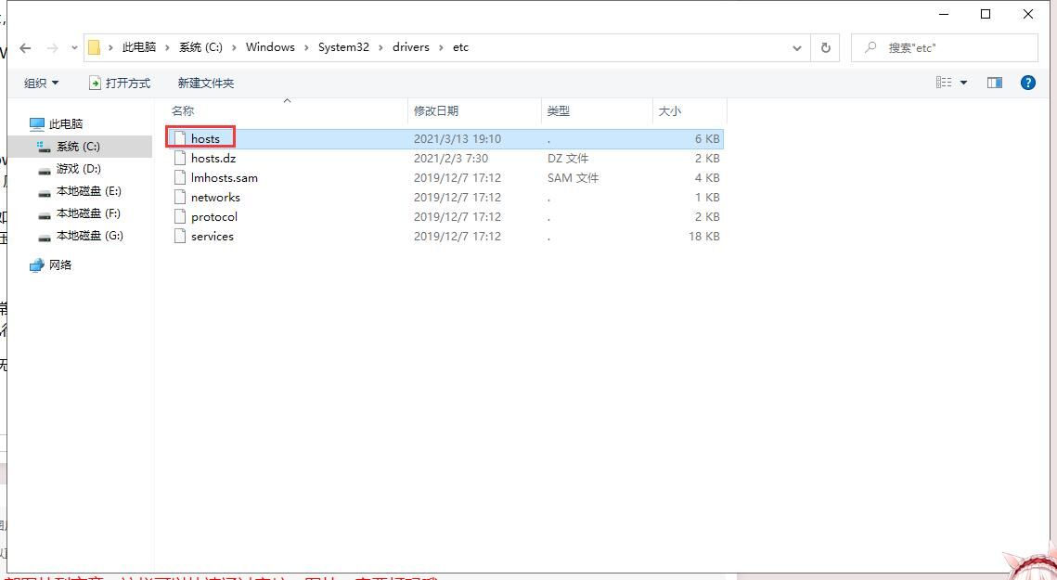Click the hosts file icon

pyautogui.click(x=181, y=138)
